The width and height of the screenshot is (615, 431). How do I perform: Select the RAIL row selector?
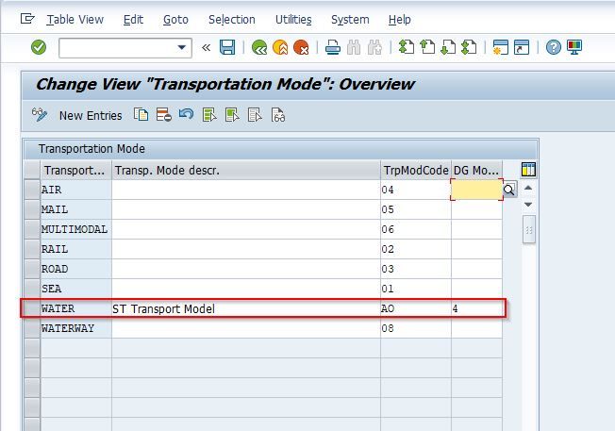click(32, 249)
